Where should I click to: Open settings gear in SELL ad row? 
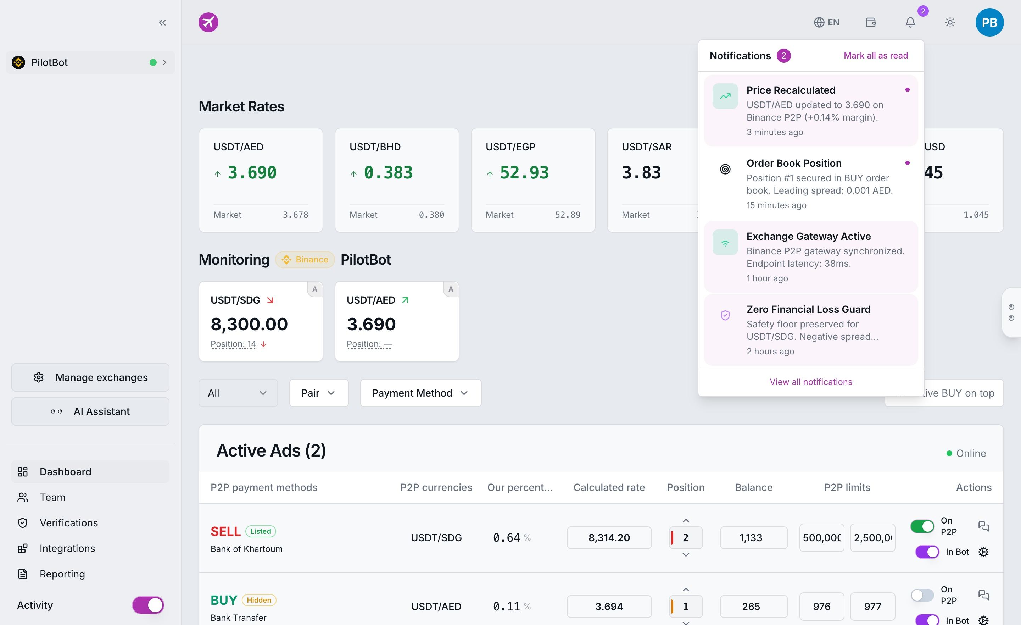point(983,552)
